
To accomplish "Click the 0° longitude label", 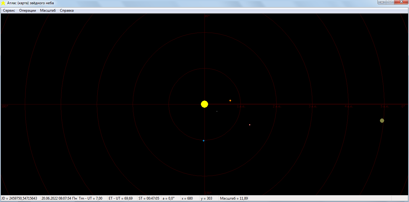I will (x=403, y=106).
